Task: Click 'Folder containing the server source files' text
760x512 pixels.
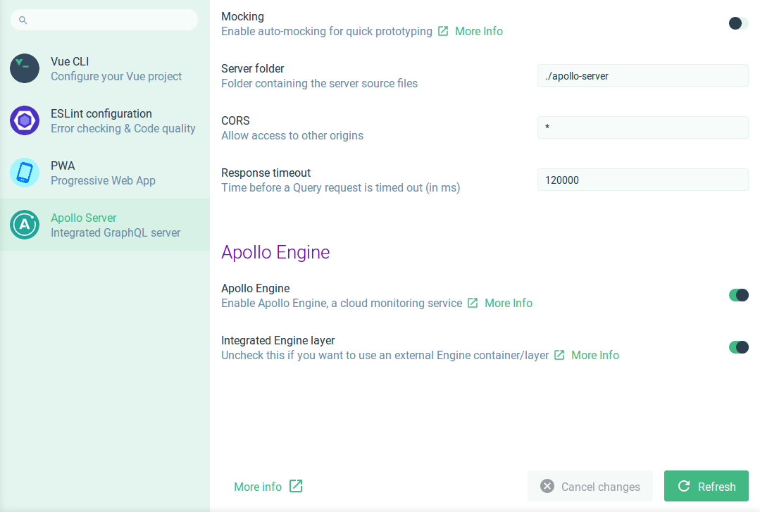Action: [319, 83]
